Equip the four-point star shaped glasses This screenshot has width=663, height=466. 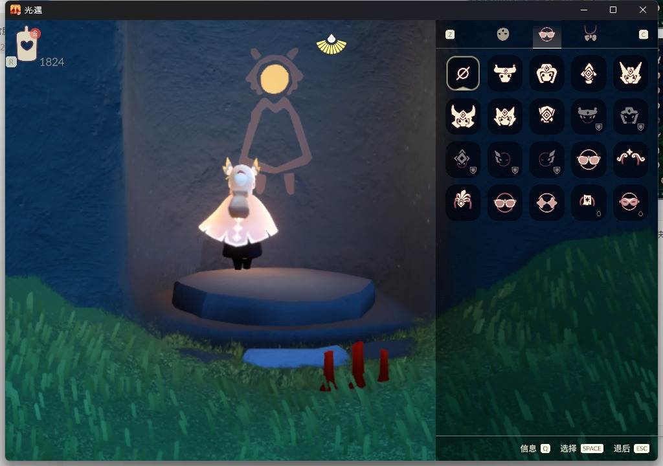point(546,202)
